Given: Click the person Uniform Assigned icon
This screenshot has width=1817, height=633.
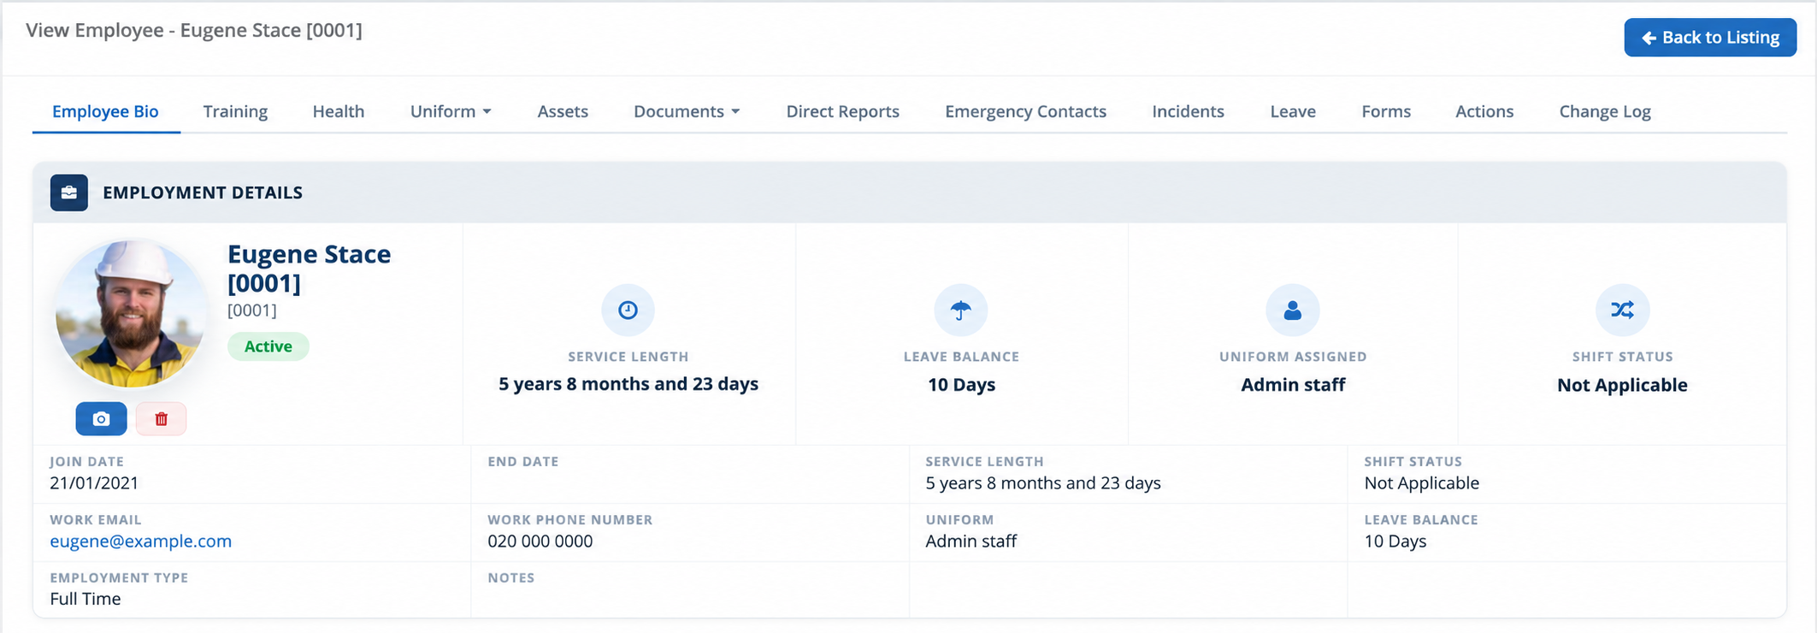Looking at the screenshot, I should point(1293,310).
